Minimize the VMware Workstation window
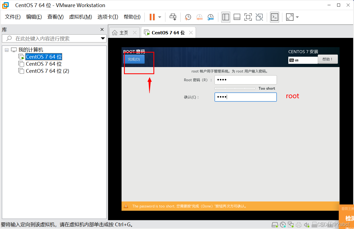The image size is (354, 229). point(330,5)
